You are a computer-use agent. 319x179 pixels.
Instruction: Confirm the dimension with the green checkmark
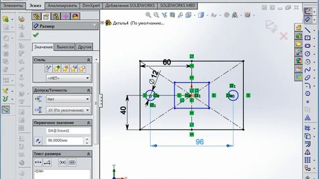coord(36,35)
